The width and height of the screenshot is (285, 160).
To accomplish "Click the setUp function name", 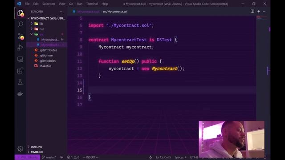I will (x=128, y=61).
